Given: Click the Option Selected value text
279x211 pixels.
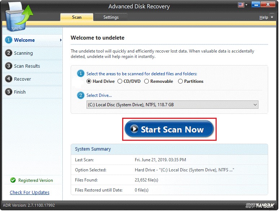Looking at the screenshot, I should pos(185,170).
